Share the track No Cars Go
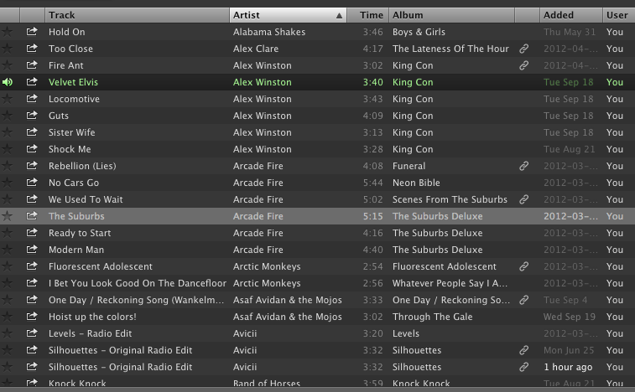The height and width of the screenshot is (392, 635). 32,182
